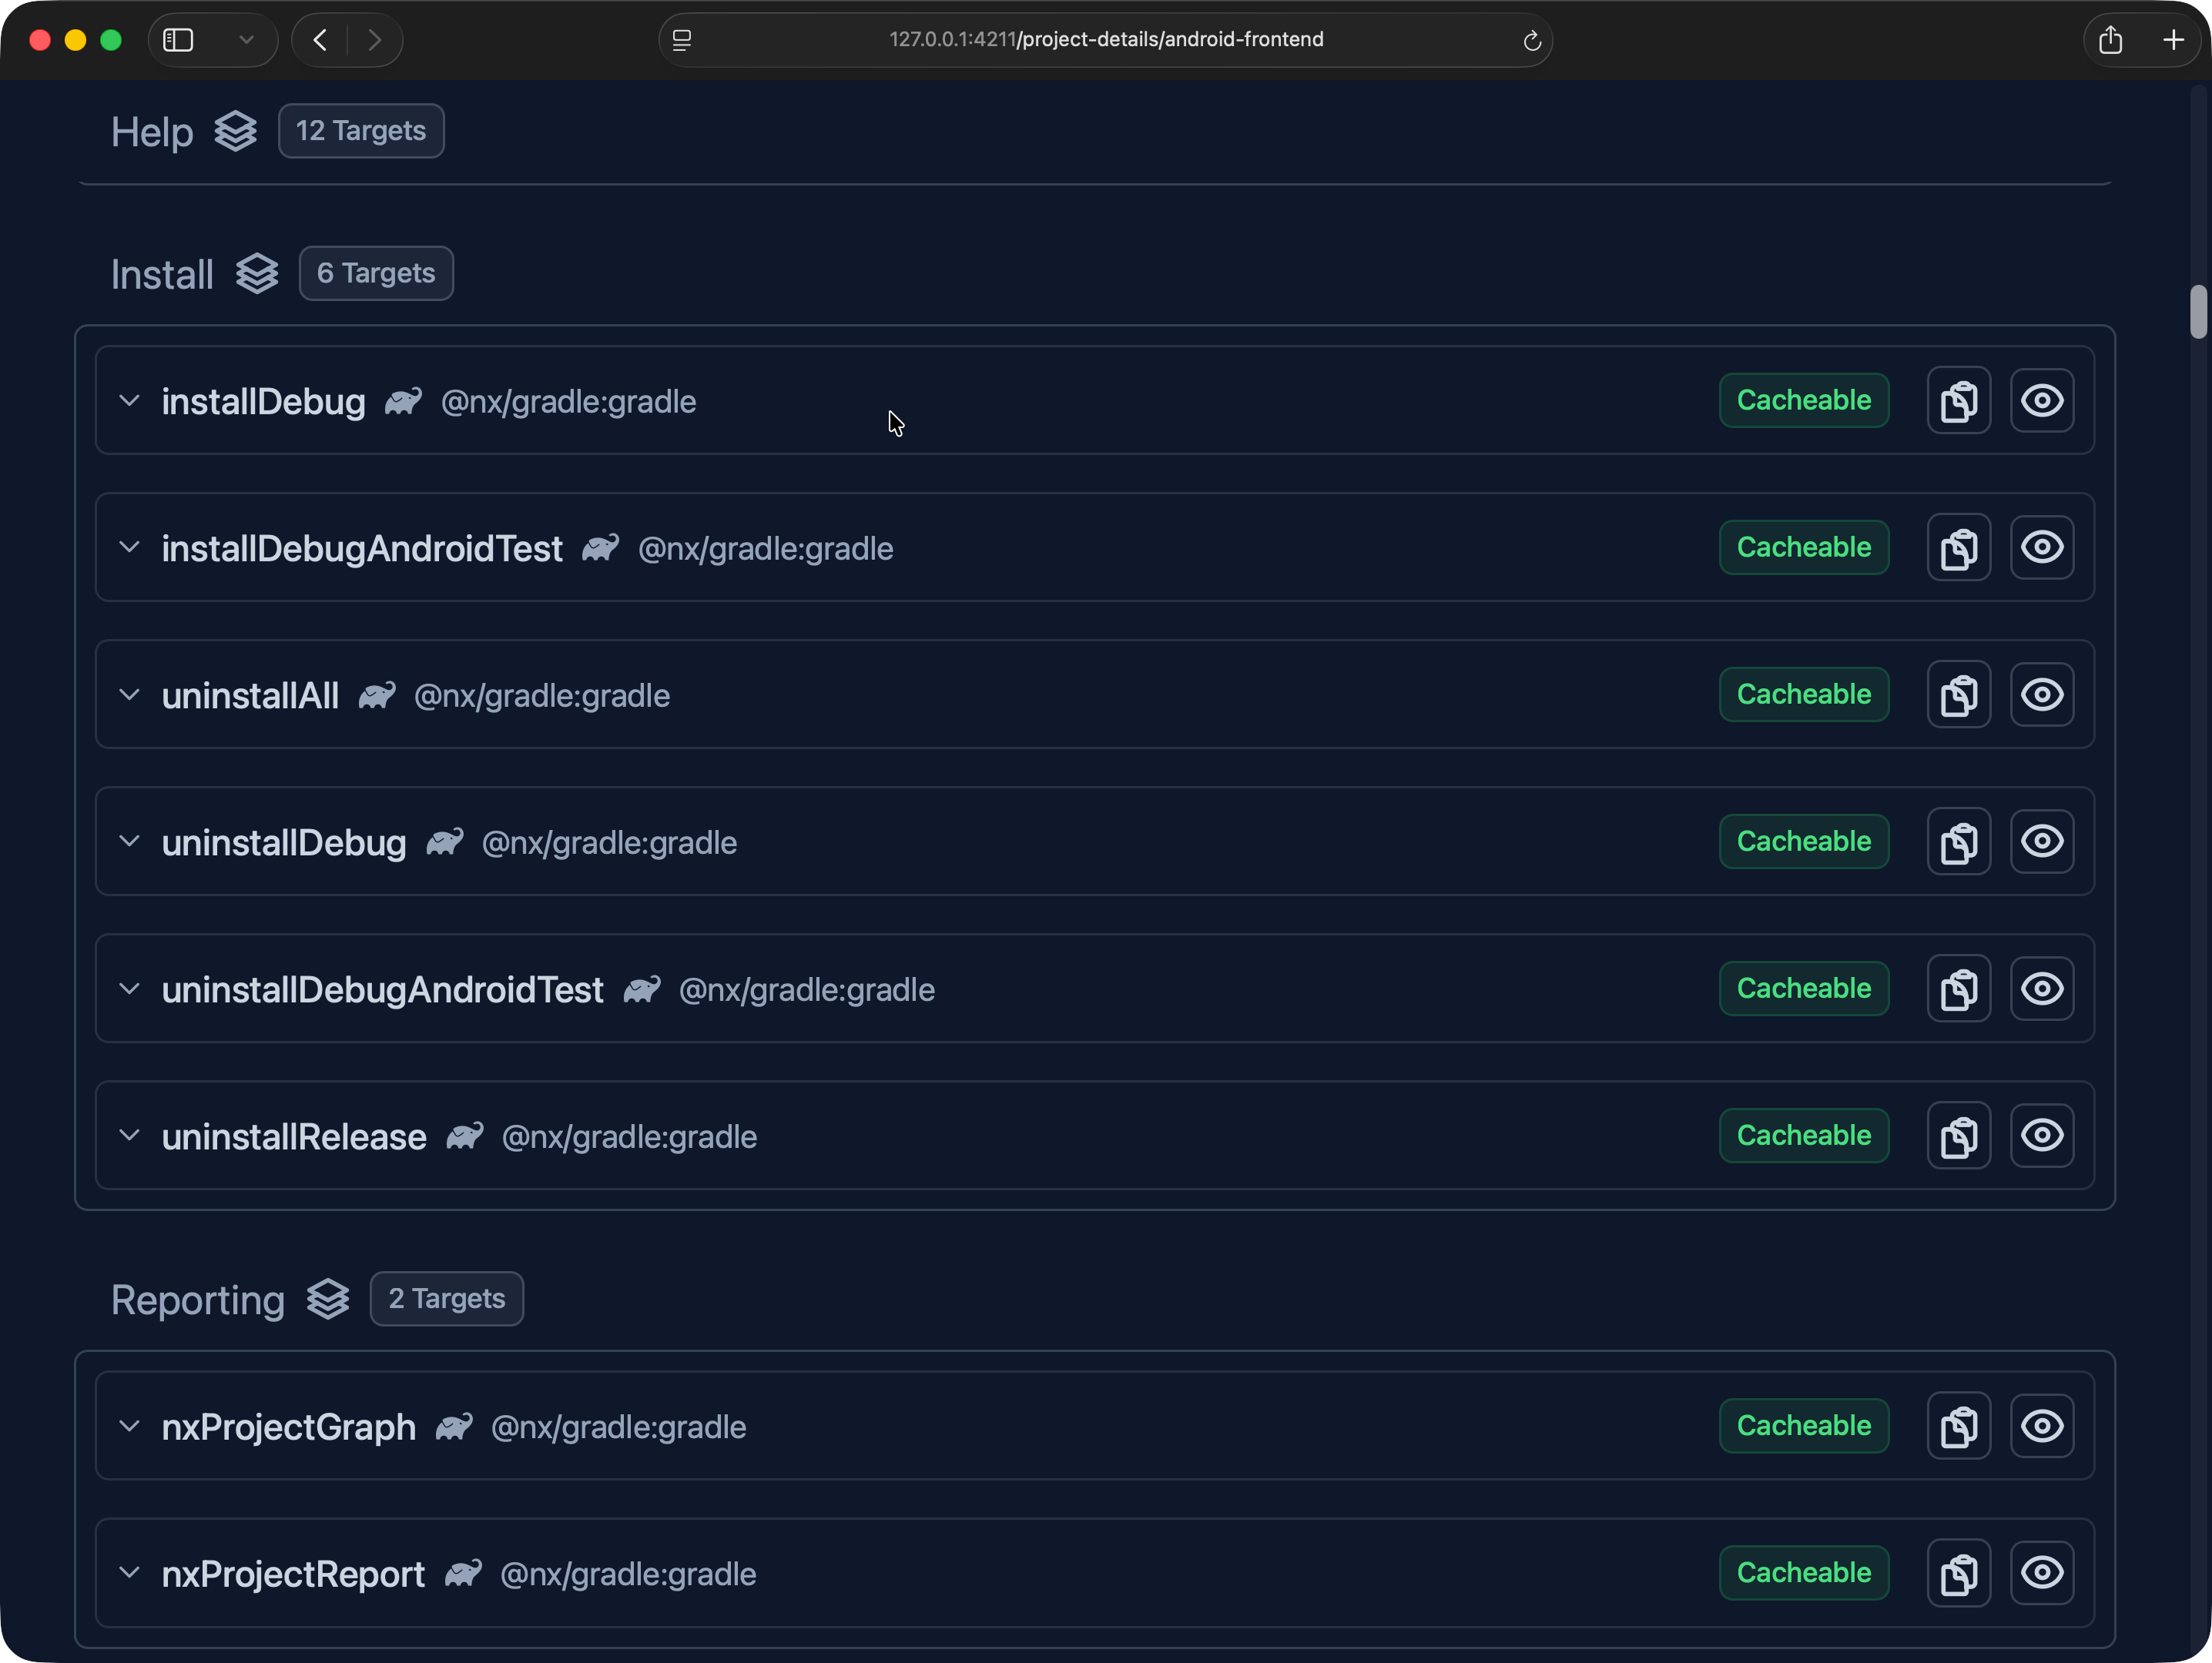Copy the installDebug target command

[x=1958, y=401]
